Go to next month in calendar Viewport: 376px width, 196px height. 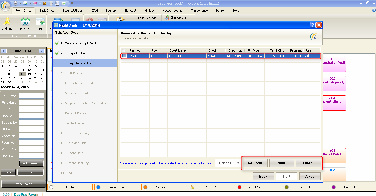click(x=42, y=51)
